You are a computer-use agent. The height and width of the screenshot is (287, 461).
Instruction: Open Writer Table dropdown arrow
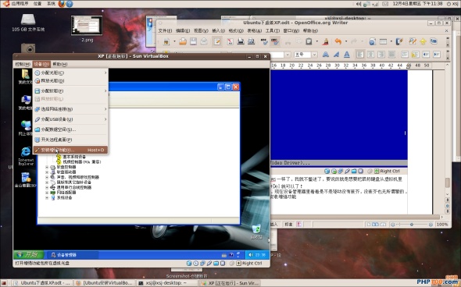point(391,41)
